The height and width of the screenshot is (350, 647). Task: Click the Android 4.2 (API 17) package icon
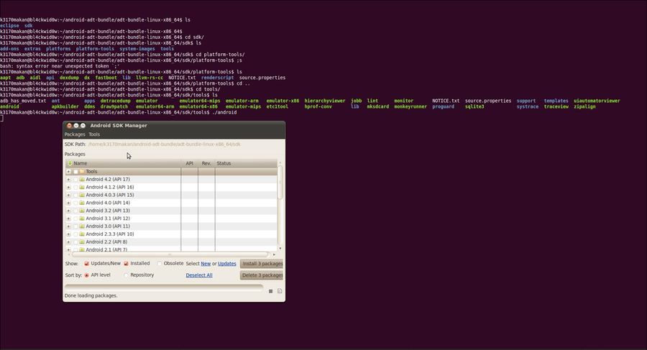(82, 180)
